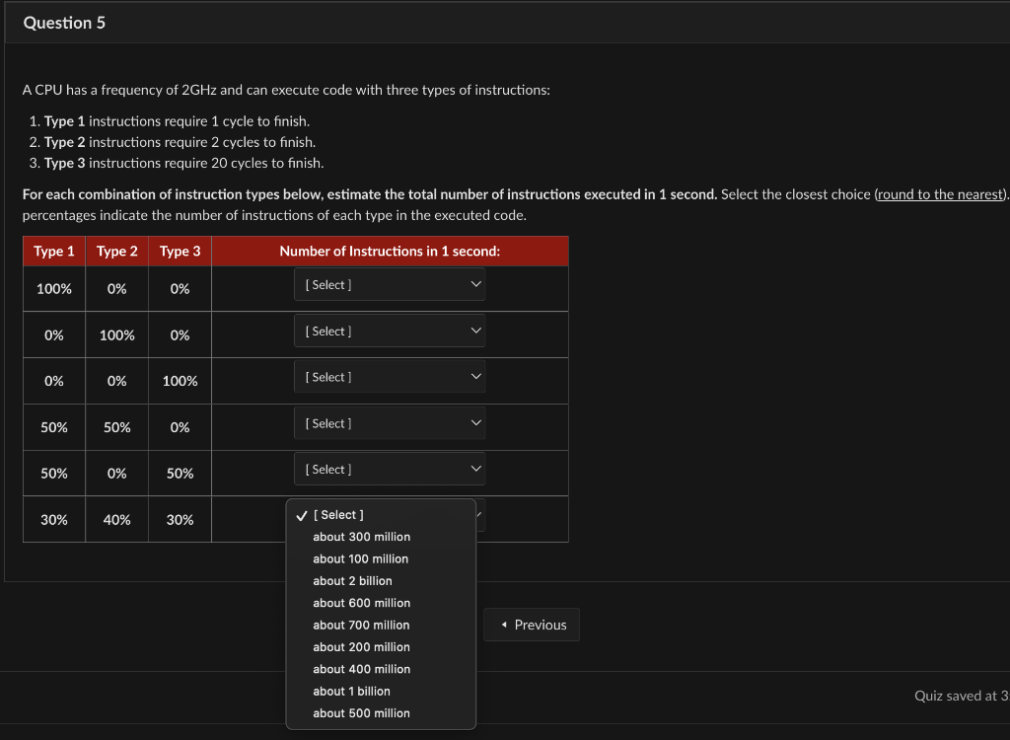1010x740 pixels.
Task: Choose 'about 300 million' option
Action: [x=381, y=537]
